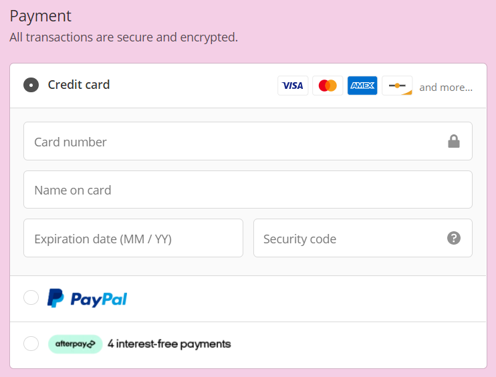Click the padlock icon in Card number
The image size is (496, 377).
pyautogui.click(x=454, y=141)
